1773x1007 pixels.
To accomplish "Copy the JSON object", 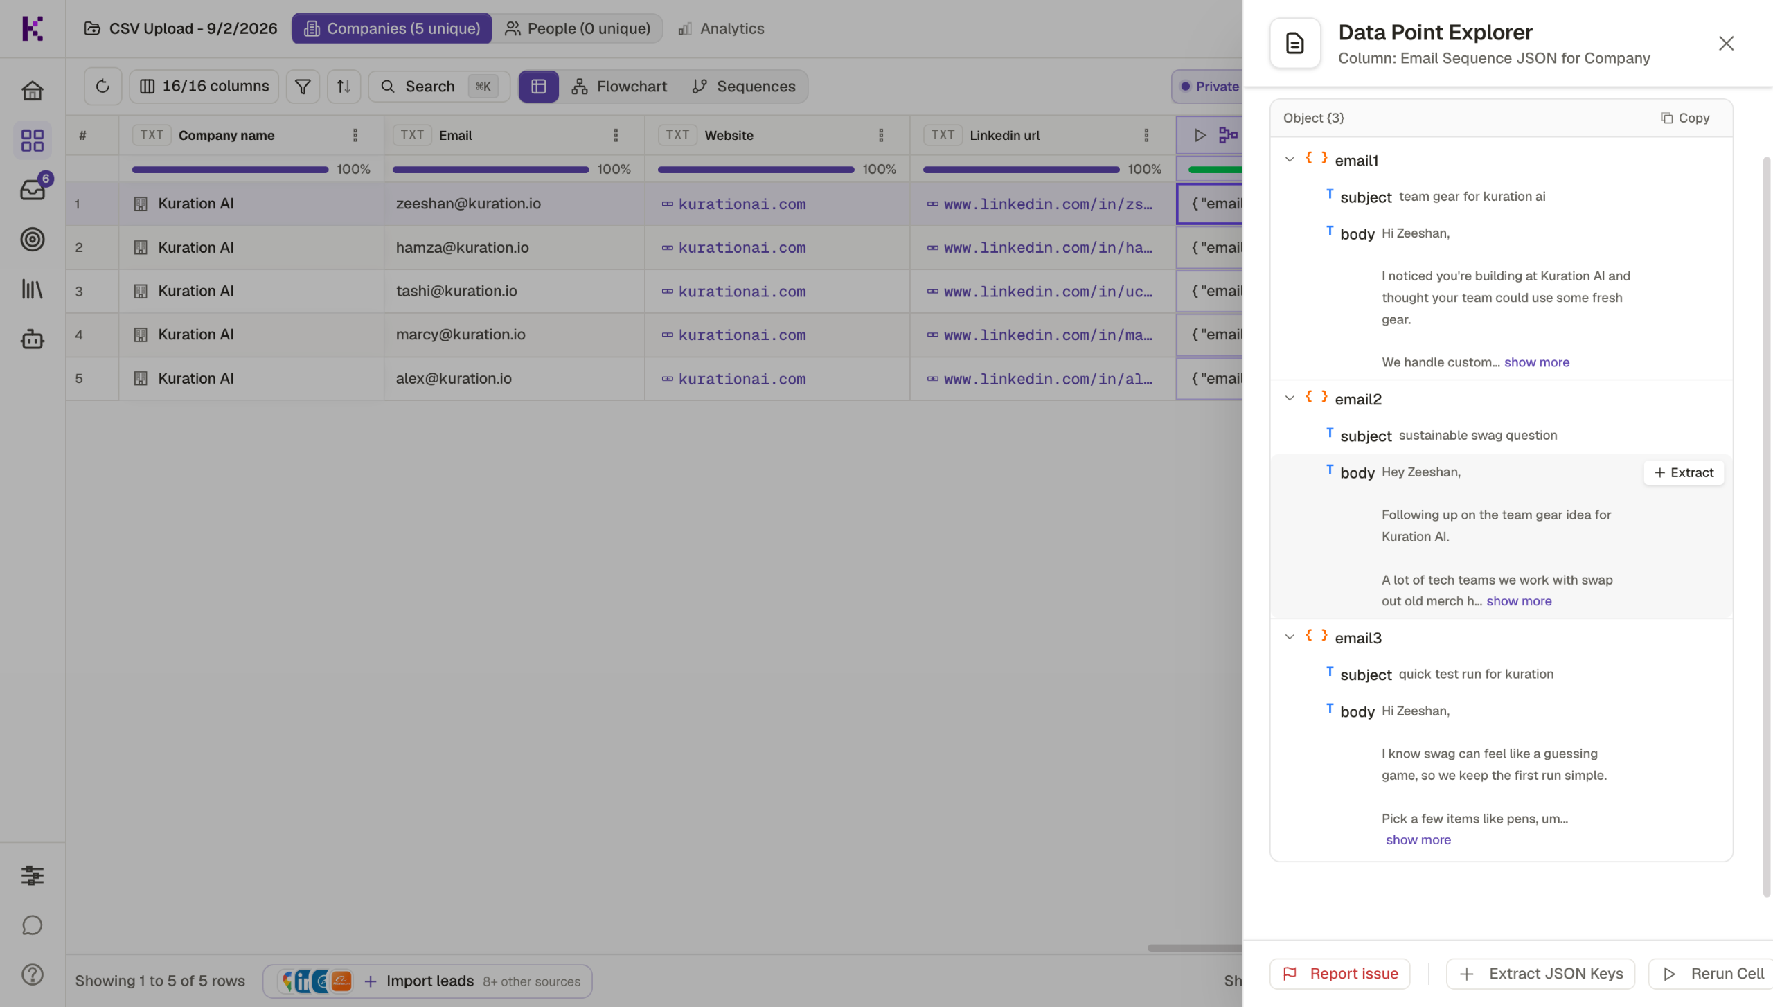I will (x=1685, y=118).
